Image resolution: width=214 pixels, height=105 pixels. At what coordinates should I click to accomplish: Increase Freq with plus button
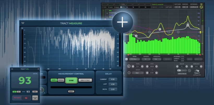pos(156,66)
